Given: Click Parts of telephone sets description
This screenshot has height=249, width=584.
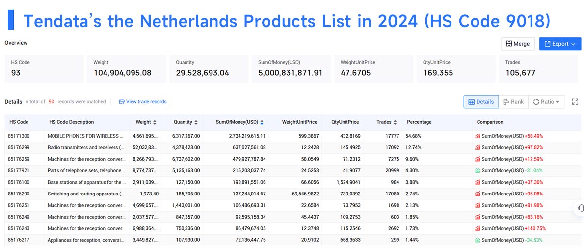Looking at the screenshot, I should pyautogui.click(x=86, y=171).
